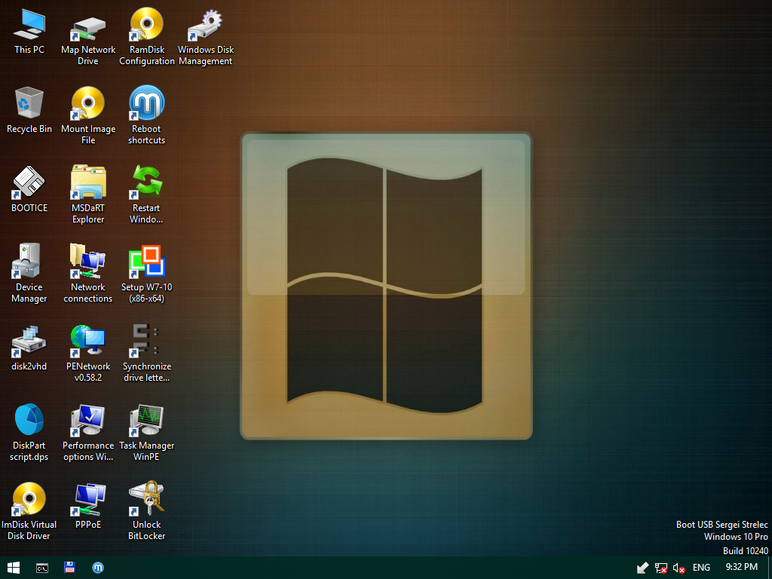
Task: Click the pen icon in system tray
Action: click(642, 568)
